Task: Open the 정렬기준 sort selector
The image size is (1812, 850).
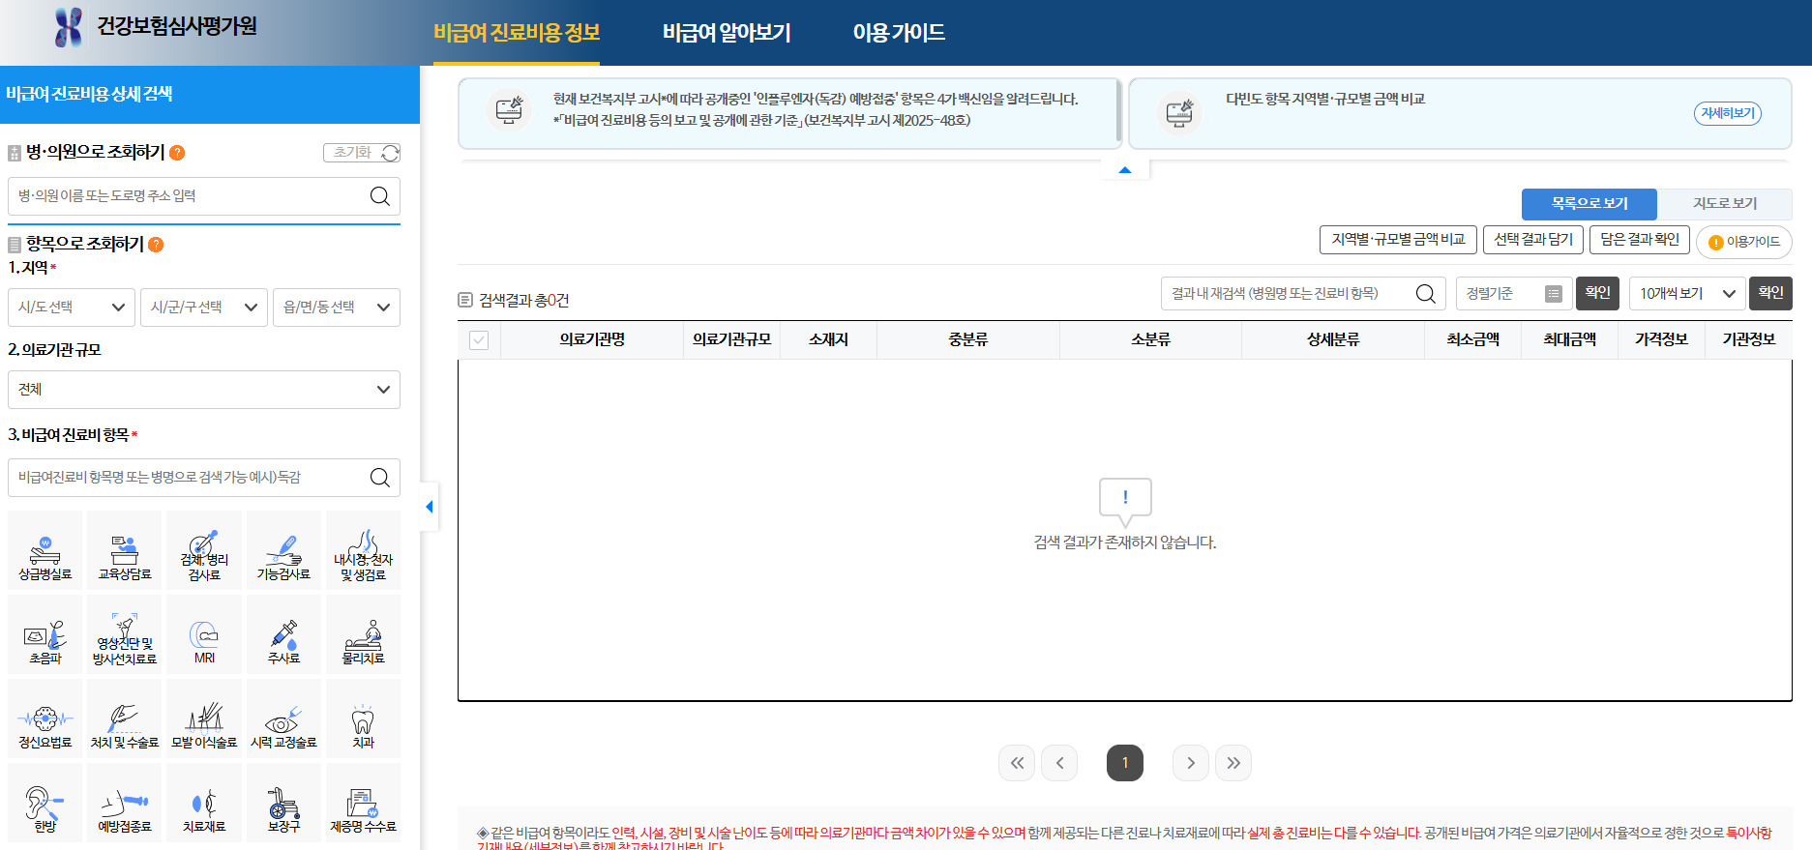Action: click(x=1514, y=293)
